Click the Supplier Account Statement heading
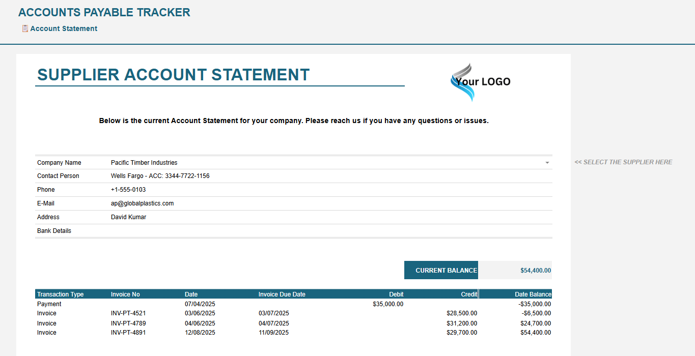The width and height of the screenshot is (695, 356). (174, 75)
